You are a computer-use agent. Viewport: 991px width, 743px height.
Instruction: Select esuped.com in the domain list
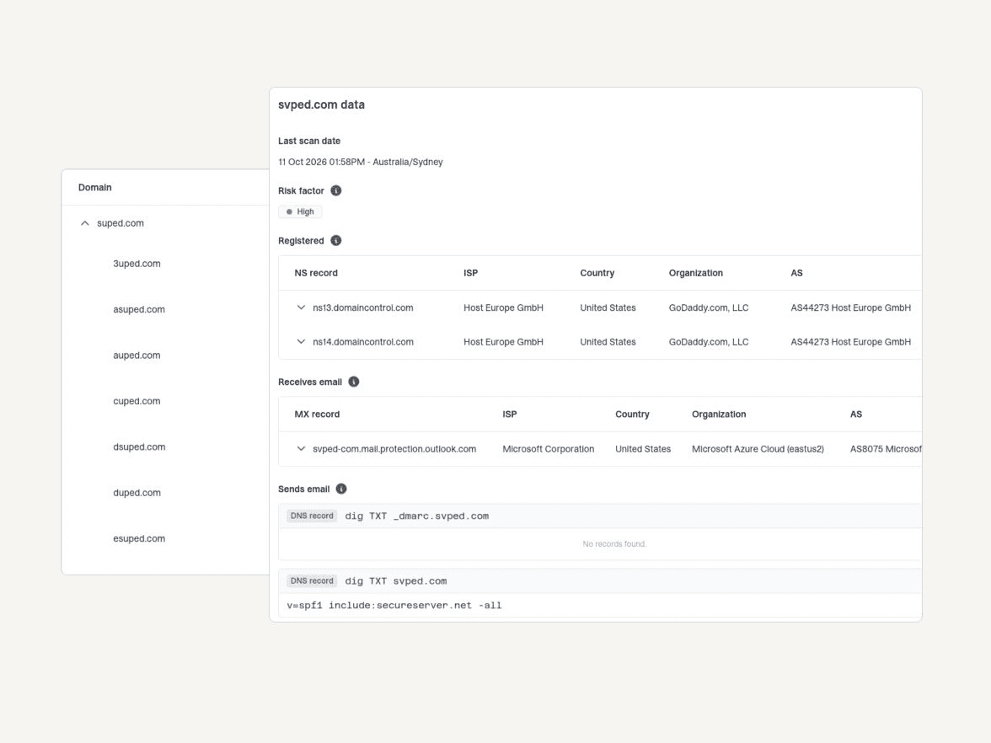pos(139,538)
